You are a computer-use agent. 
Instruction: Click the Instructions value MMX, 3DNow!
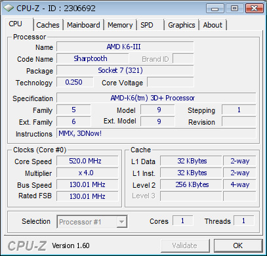pyautogui.click(x=156, y=133)
